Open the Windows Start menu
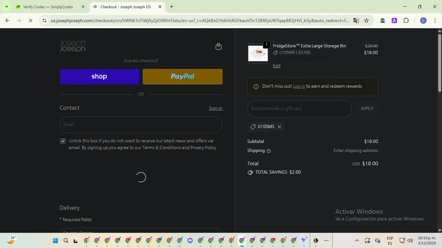The image size is (442, 248). (55, 241)
